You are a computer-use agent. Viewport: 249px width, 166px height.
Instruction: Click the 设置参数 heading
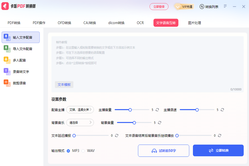(x=59, y=99)
